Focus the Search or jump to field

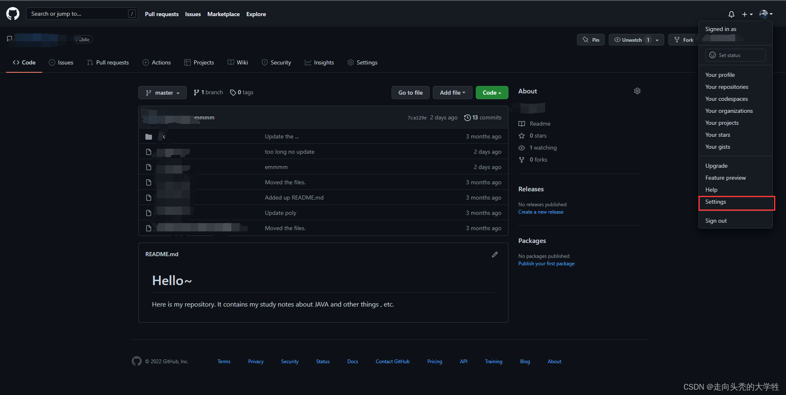(x=82, y=14)
